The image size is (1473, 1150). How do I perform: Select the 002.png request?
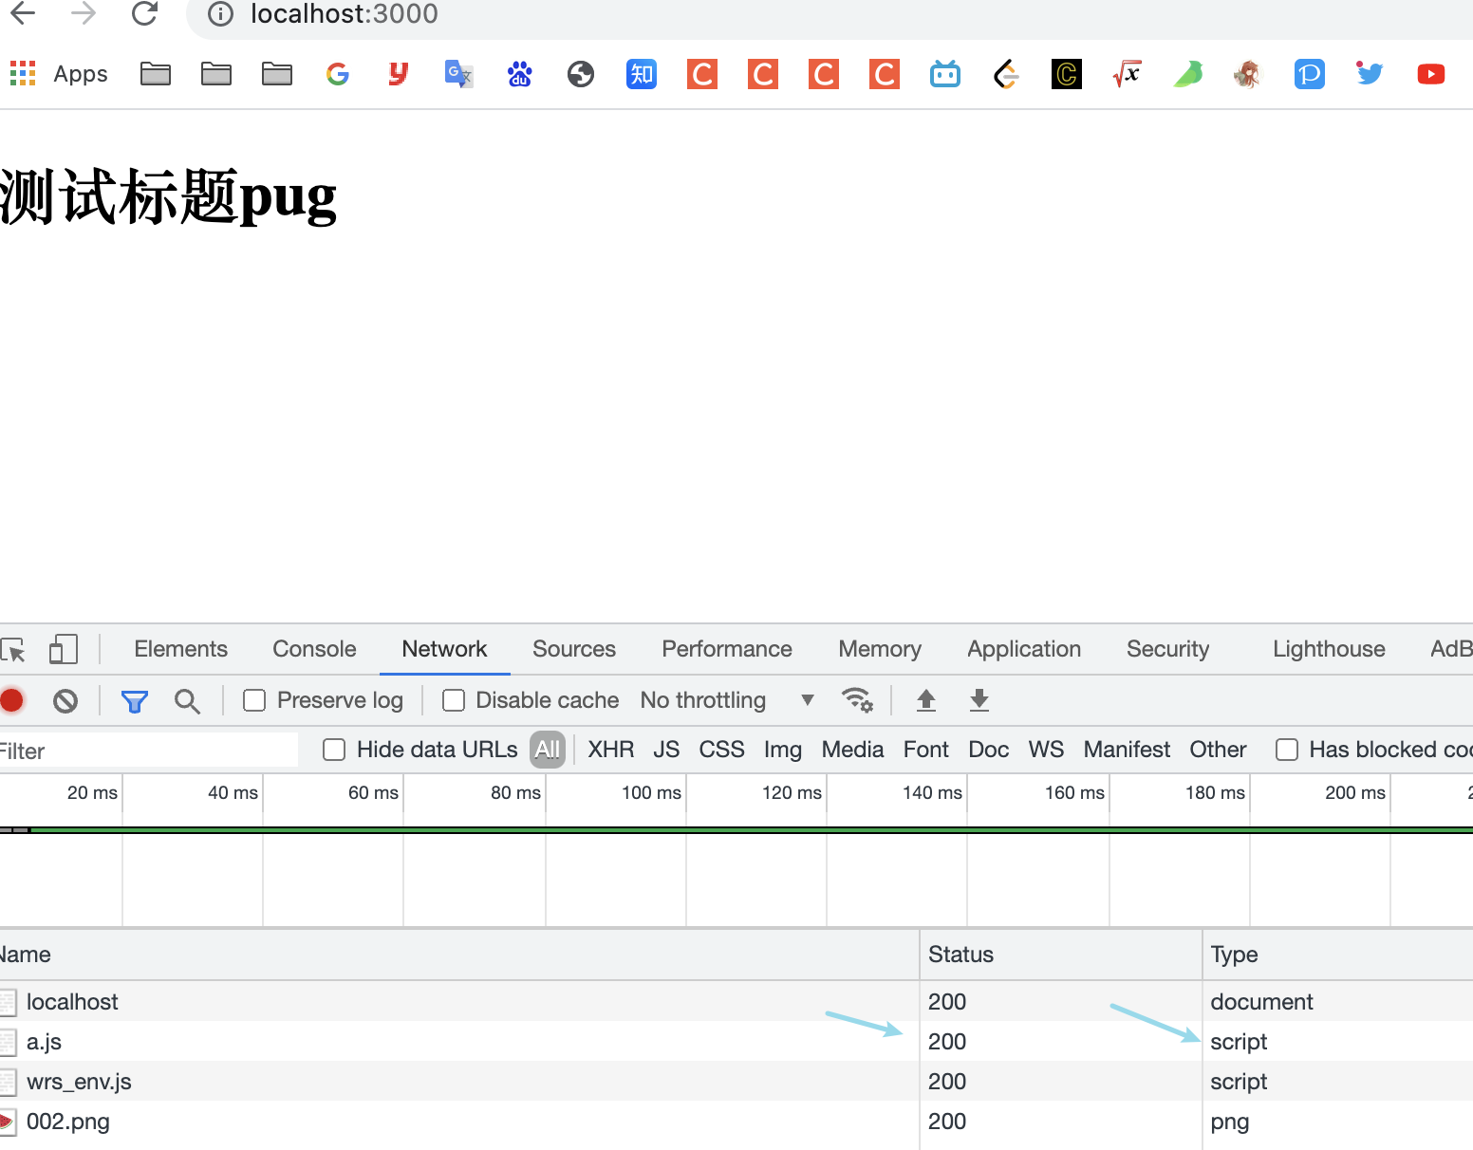pyautogui.click(x=736, y=1122)
